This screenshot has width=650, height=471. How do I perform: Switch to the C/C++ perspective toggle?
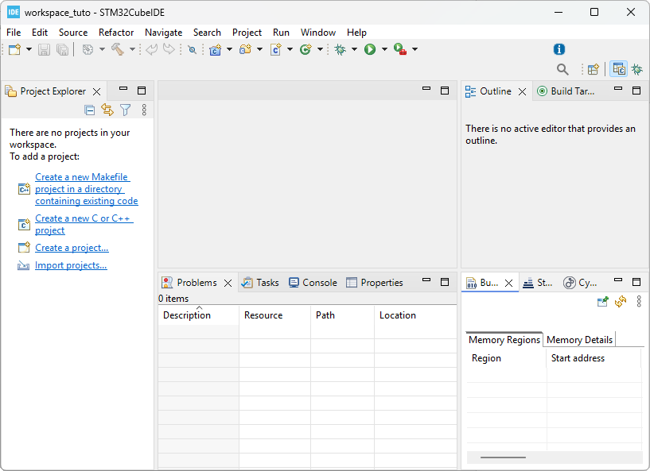618,70
